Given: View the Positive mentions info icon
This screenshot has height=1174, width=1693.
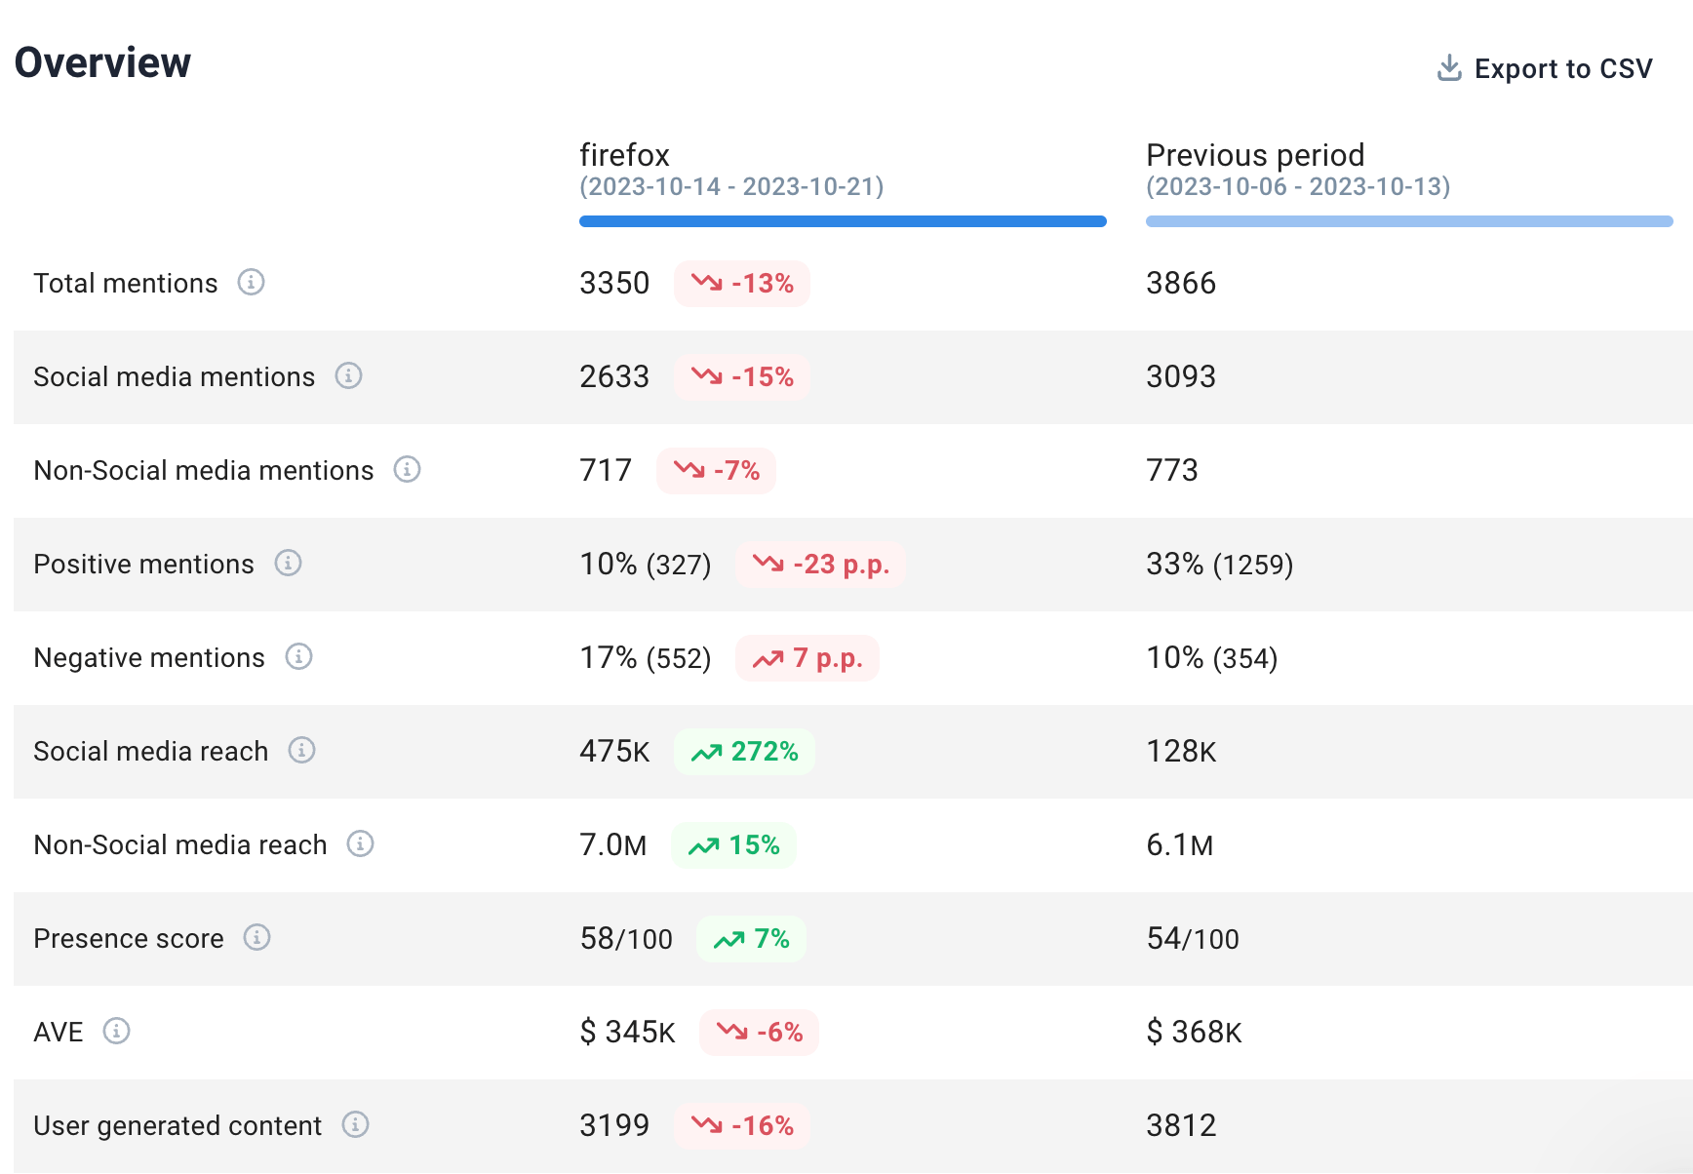Looking at the screenshot, I should (287, 564).
